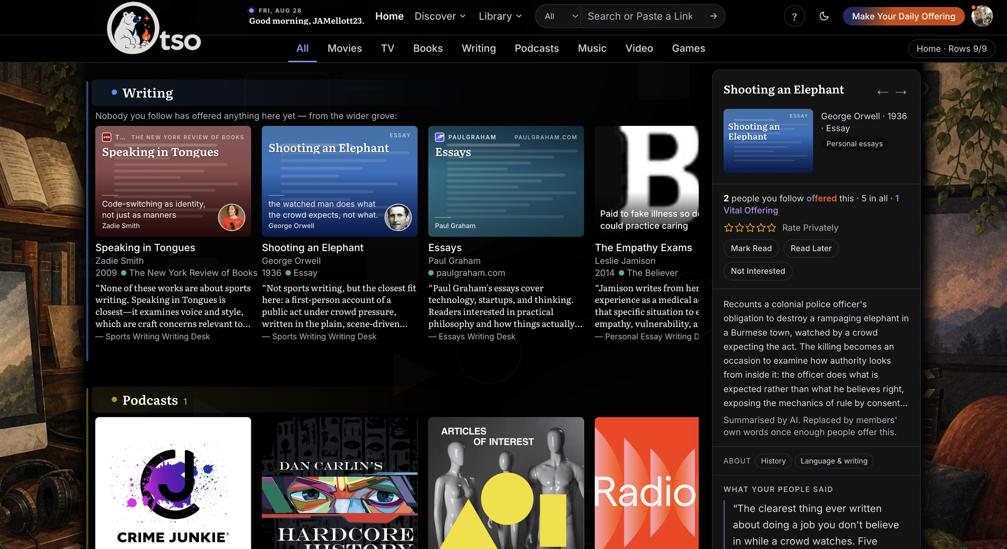Open the Shooting an Elephant card thumbnail
Screen dimensions: 1007x549
pos(340,181)
